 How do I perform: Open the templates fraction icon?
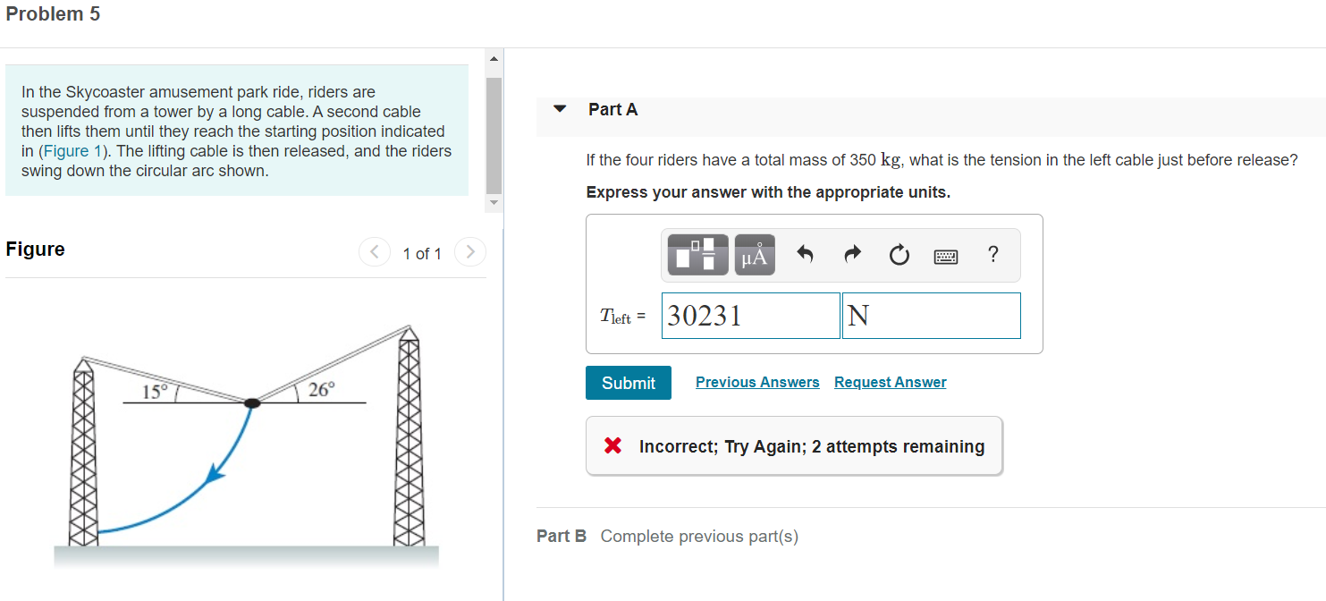pos(696,255)
